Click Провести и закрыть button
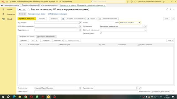Screen dimensions: 177x99 (x=27, y=19)
